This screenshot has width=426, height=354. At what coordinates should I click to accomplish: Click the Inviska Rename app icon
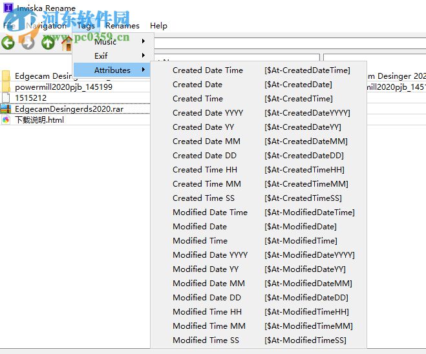[8, 7]
